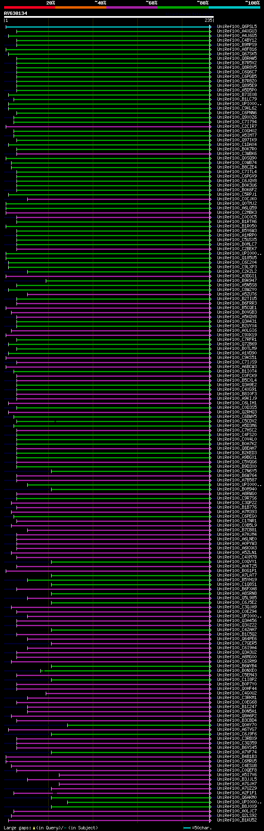Select the UniRef100_C6JQV8 label
This screenshot has width=264, height=831.
[237, 181]
